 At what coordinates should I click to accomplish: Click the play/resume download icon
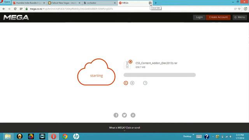[126, 83]
